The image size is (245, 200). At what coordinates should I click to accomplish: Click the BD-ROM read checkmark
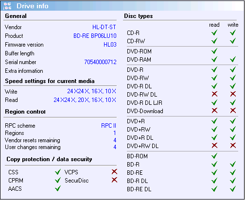tap(214, 156)
